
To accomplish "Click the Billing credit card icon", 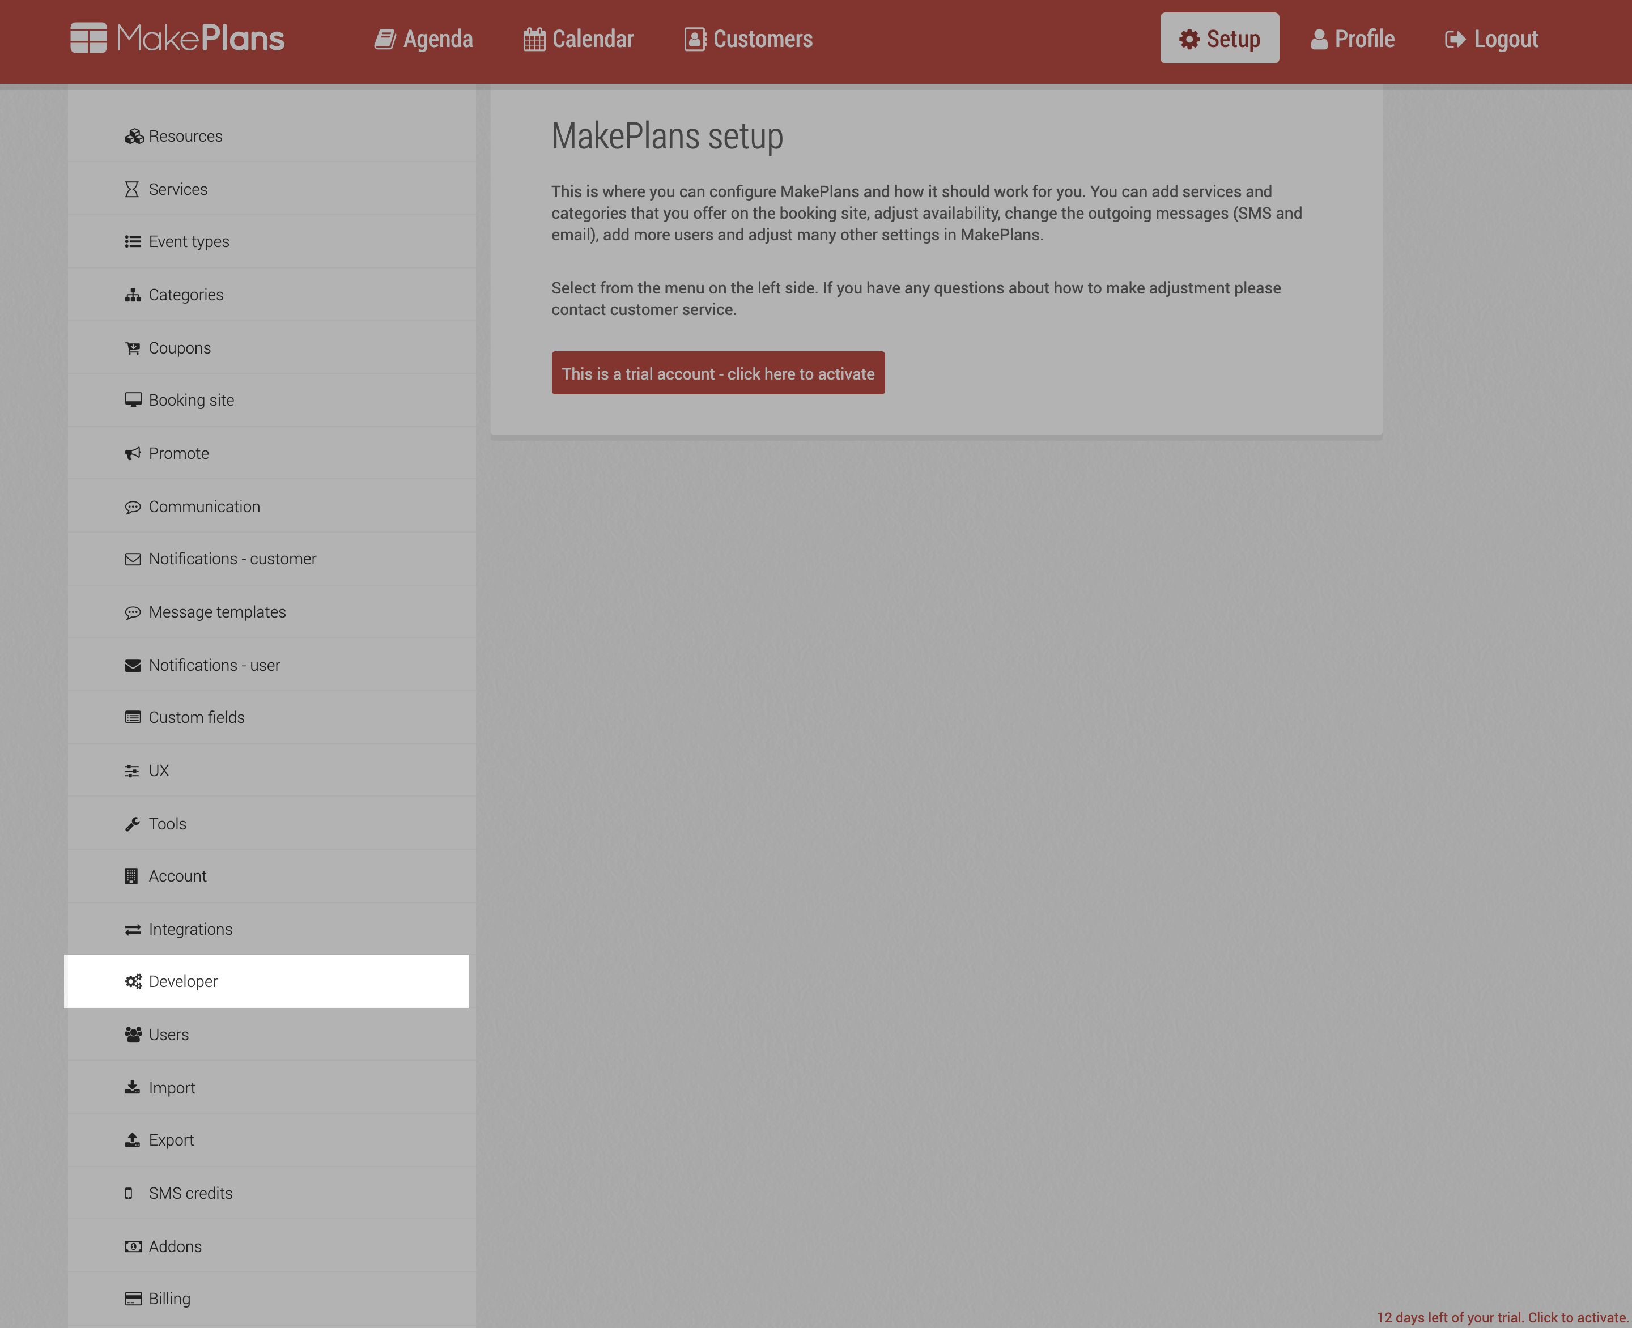I will (133, 1299).
